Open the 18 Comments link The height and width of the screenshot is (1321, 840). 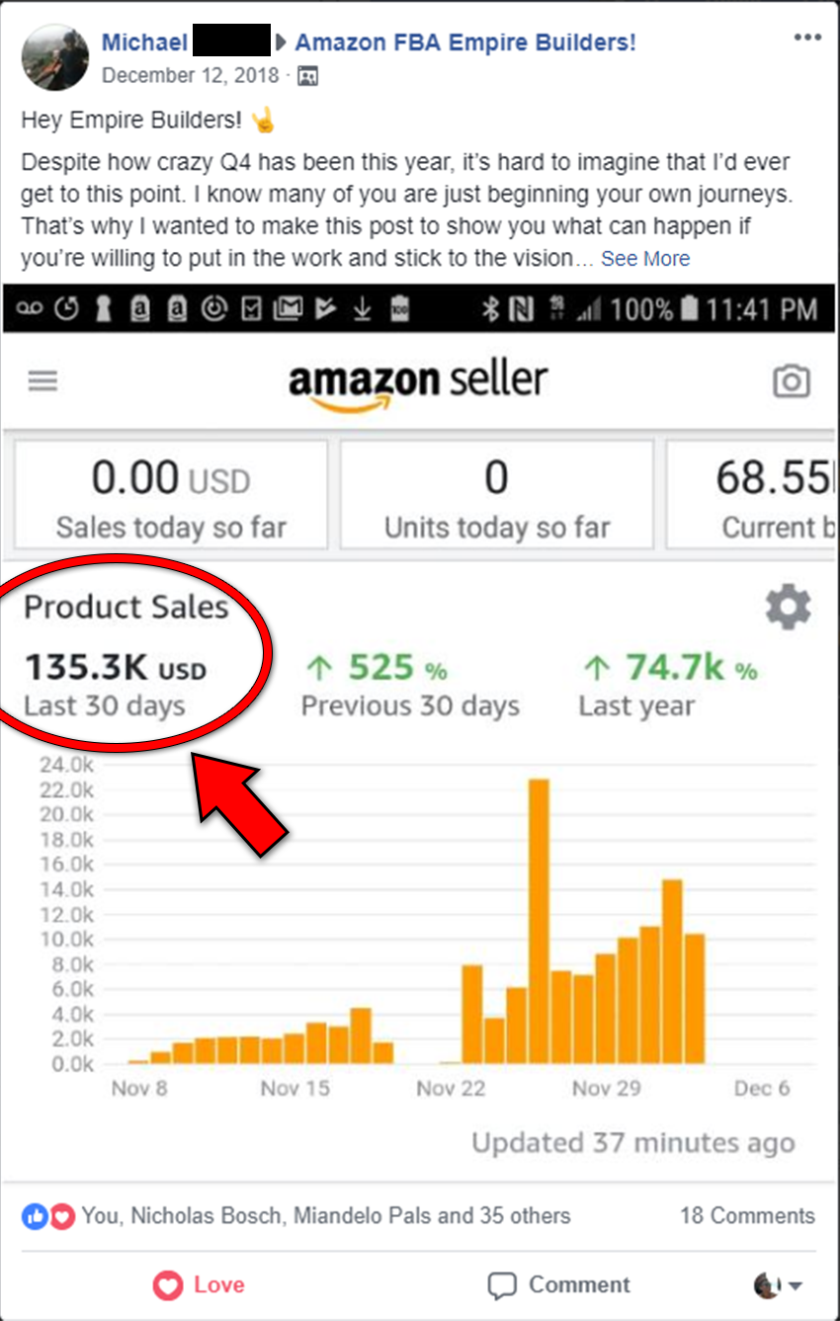point(747,1216)
